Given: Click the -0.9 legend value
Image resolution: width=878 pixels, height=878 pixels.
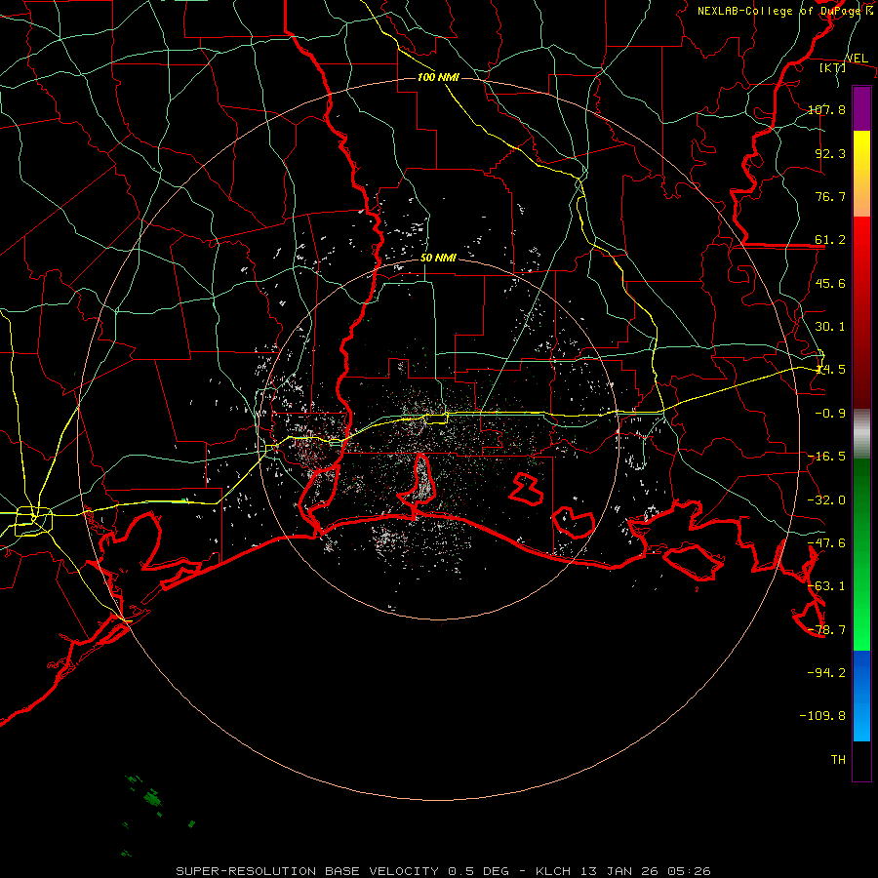Looking at the screenshot, I should click(830, 414).
